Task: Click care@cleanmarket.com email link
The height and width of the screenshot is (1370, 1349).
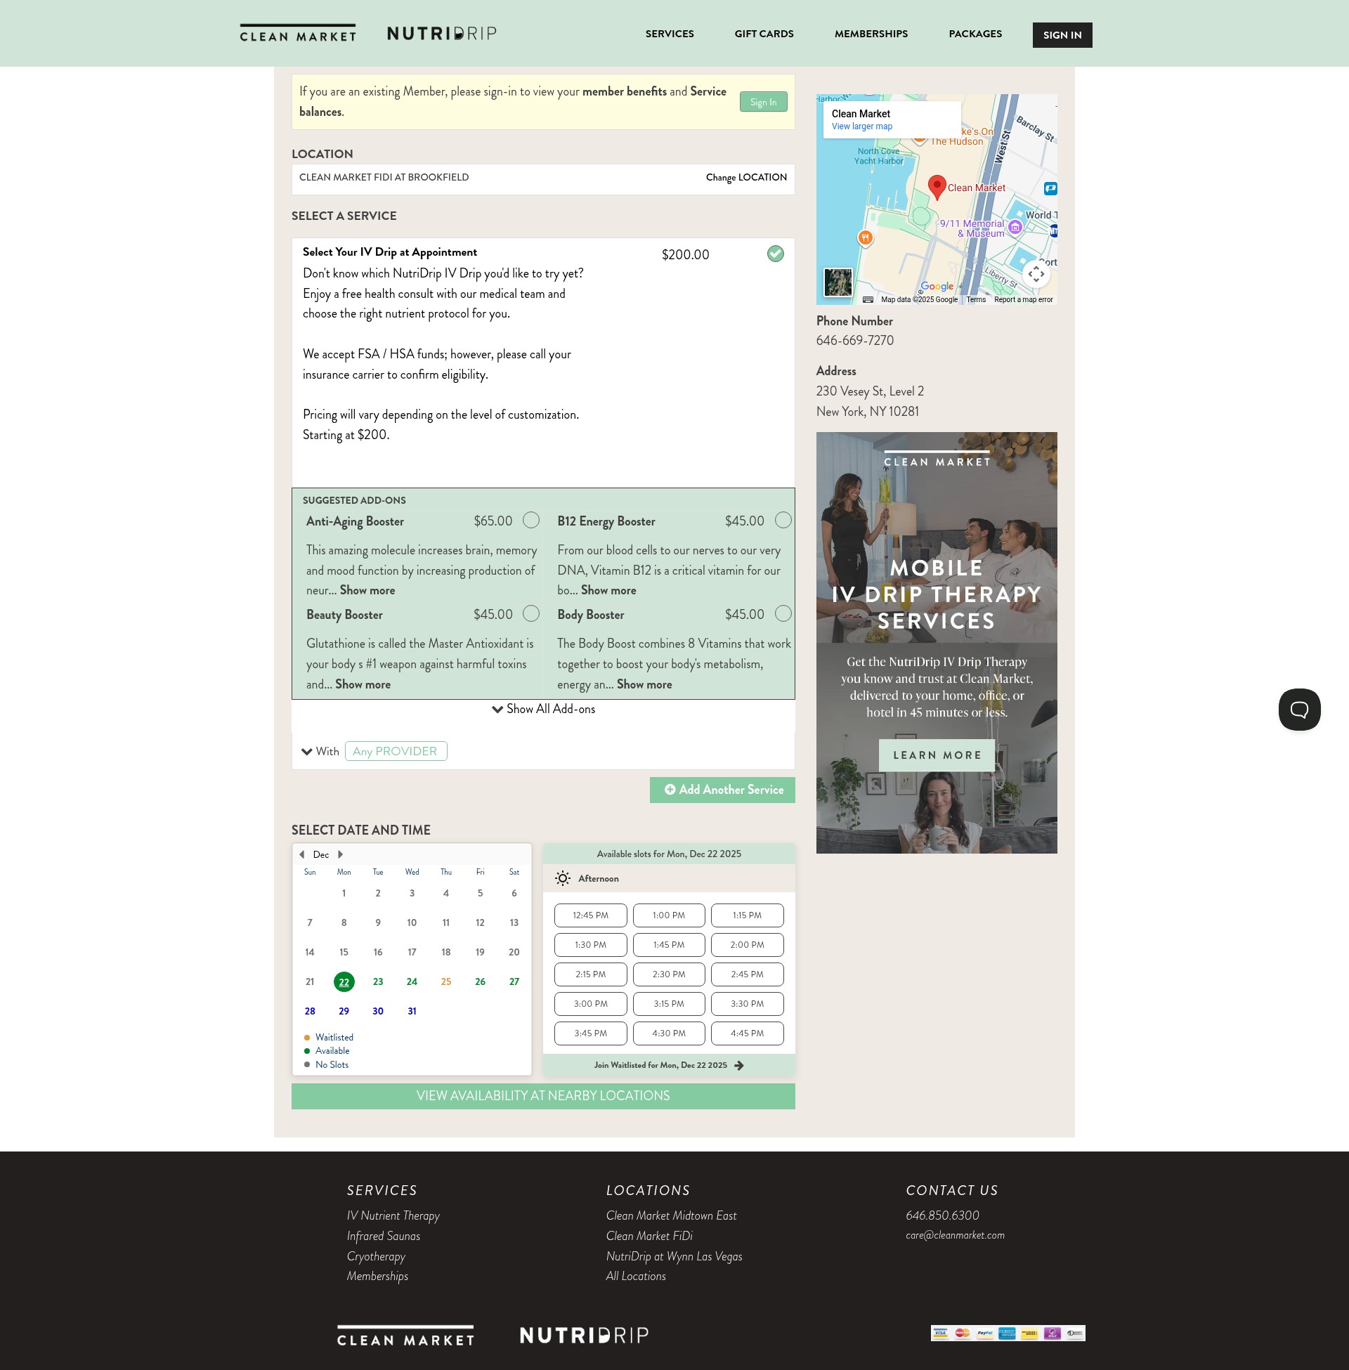Action: tap(954, 1235)
